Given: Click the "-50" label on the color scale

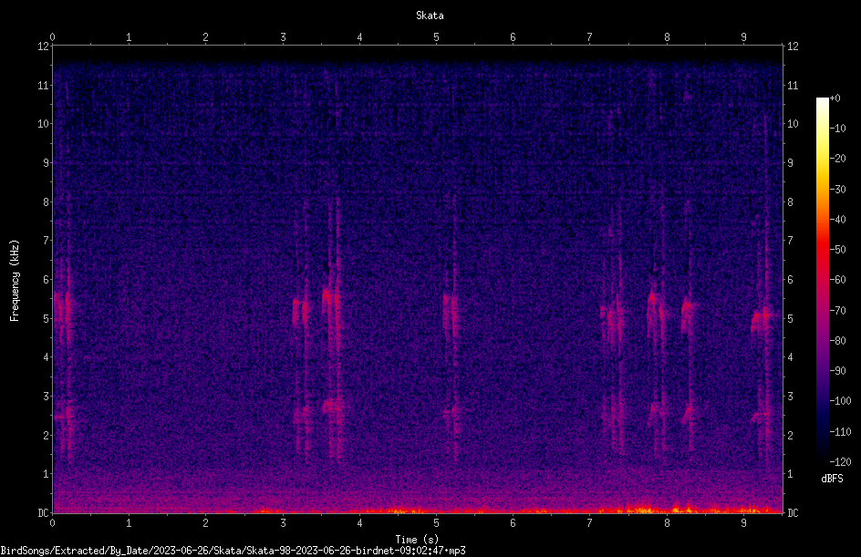Looking at the screenshot, I should click(837, 250).
